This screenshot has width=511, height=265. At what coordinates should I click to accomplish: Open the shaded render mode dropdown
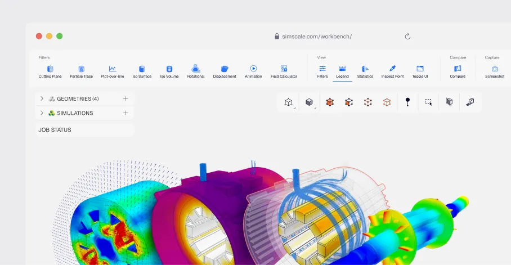pos(310,102)
